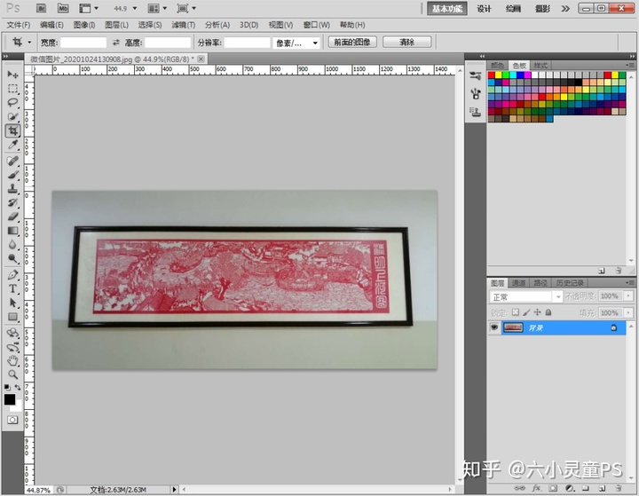This screenshot has height=496, width=639.
Task: Toggle lock transparent pixels
Action: click(516, 312)
